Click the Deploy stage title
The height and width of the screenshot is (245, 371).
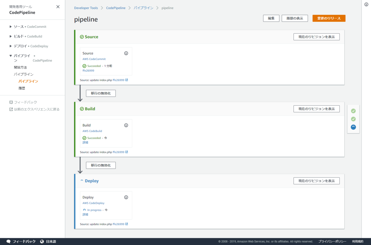coord(92,181)
